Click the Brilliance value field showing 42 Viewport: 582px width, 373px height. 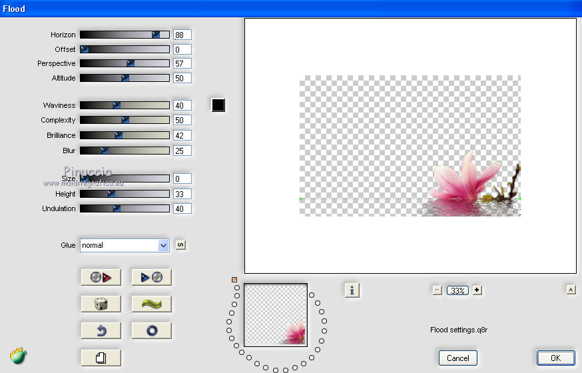[182, 135]
